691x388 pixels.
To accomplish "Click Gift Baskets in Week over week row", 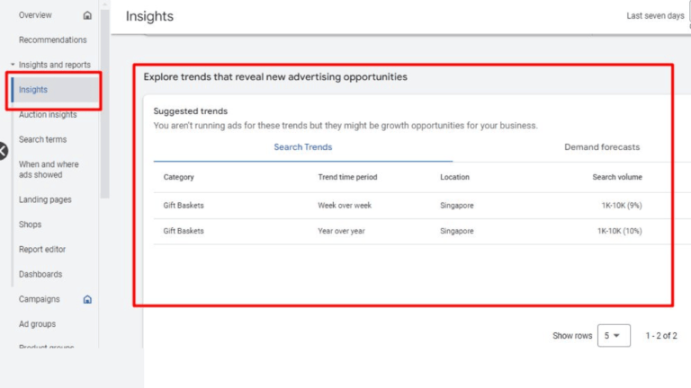I will click(184, 206).
